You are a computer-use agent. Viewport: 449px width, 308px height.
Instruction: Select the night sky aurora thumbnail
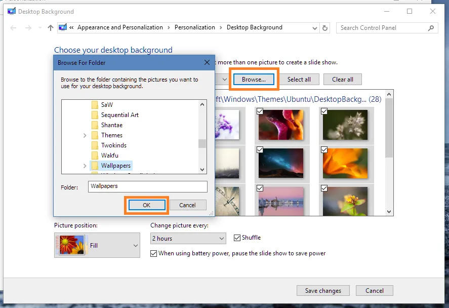(281, 163)
